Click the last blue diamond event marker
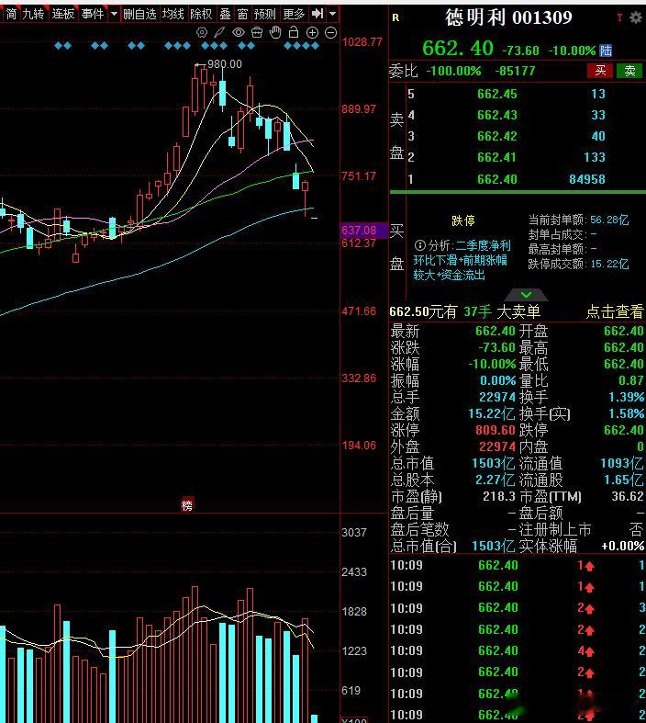Viewport: 646px width, 723px height. coord(316,46)
